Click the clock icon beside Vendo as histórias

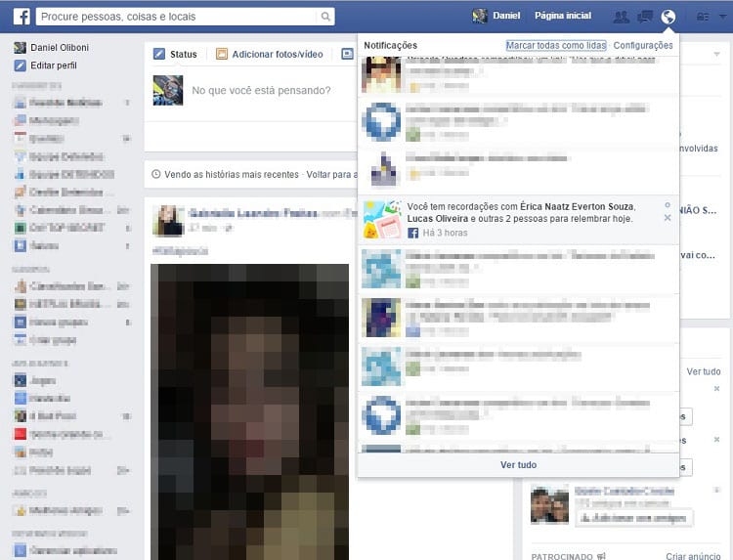coord(156,174)
